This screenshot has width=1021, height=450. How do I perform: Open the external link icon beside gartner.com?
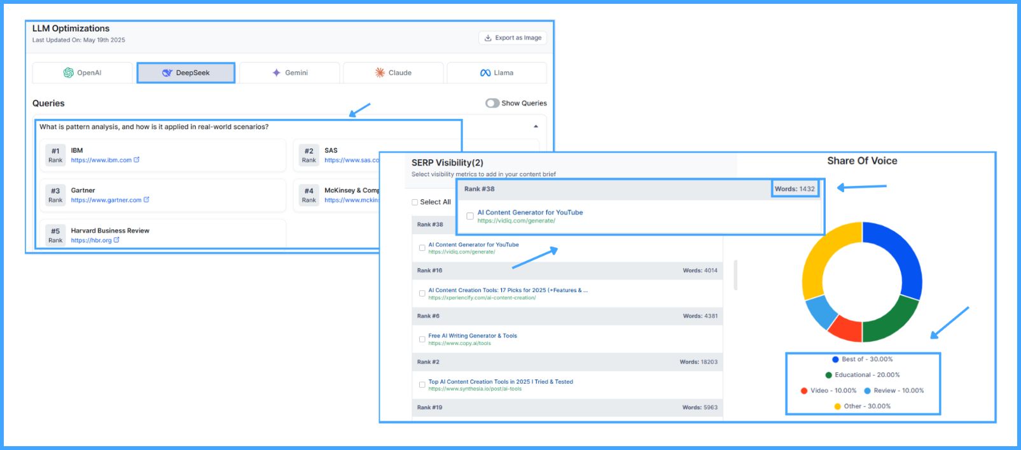tap(146, 199)
